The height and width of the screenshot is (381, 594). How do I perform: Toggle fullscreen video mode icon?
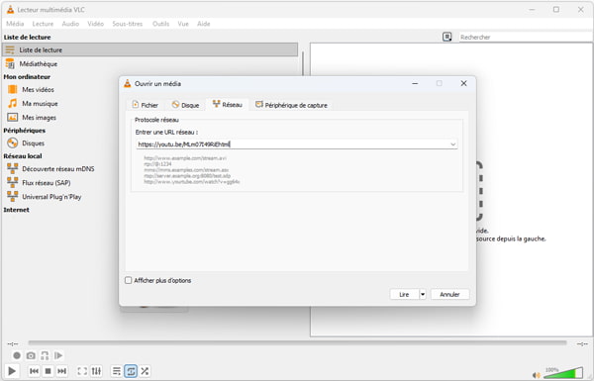[x=82, y=371]
